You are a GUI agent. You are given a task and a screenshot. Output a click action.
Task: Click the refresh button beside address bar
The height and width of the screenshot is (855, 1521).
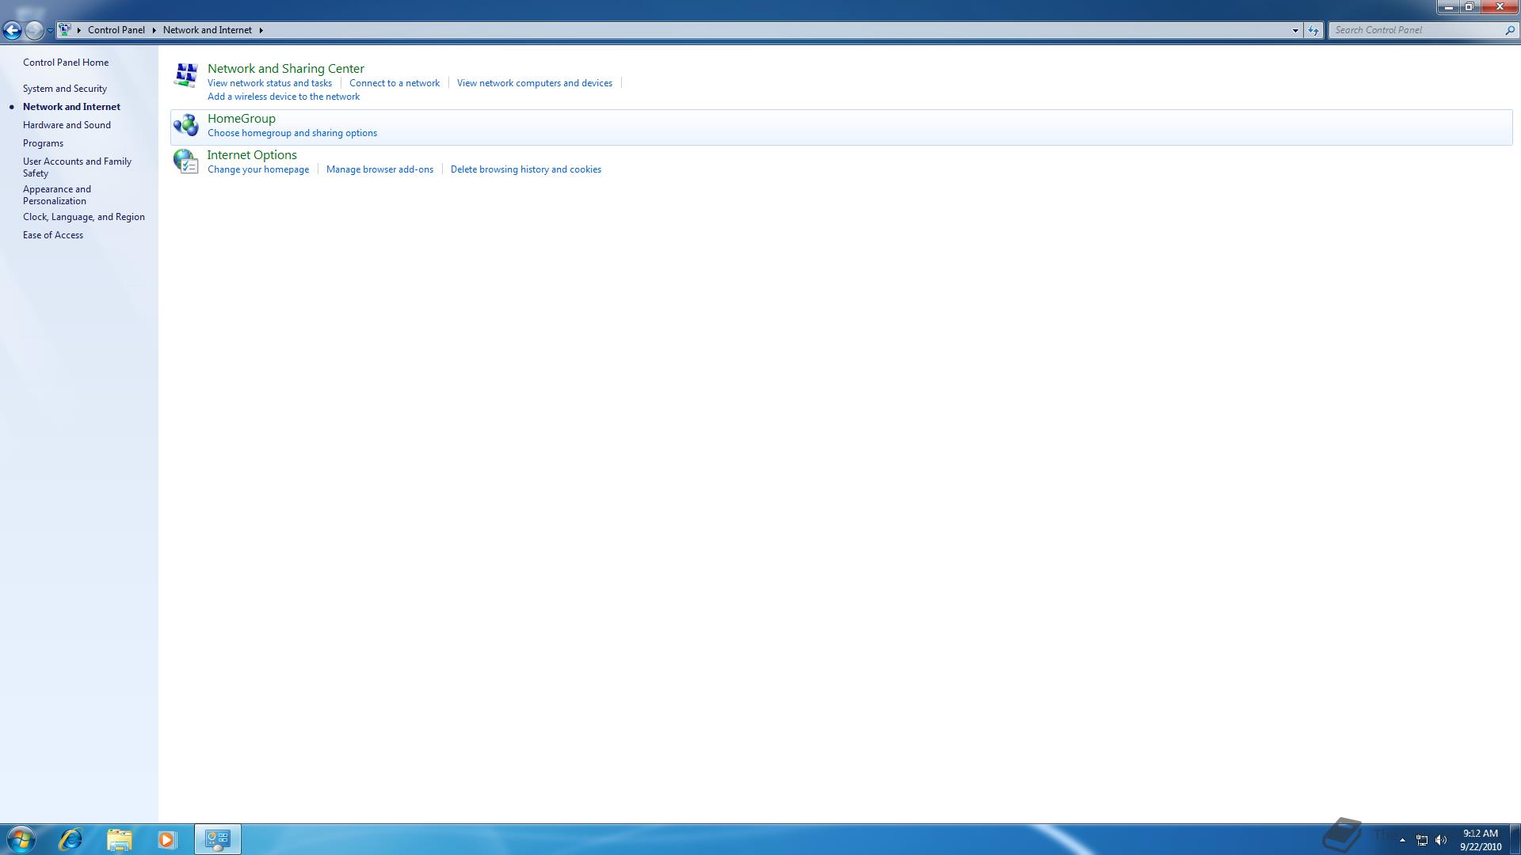pos(1313,30)
